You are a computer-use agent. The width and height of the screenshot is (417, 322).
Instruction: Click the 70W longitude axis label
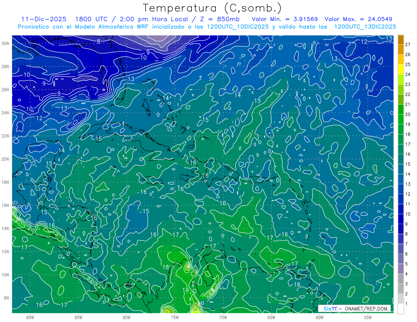coord(223,317)
